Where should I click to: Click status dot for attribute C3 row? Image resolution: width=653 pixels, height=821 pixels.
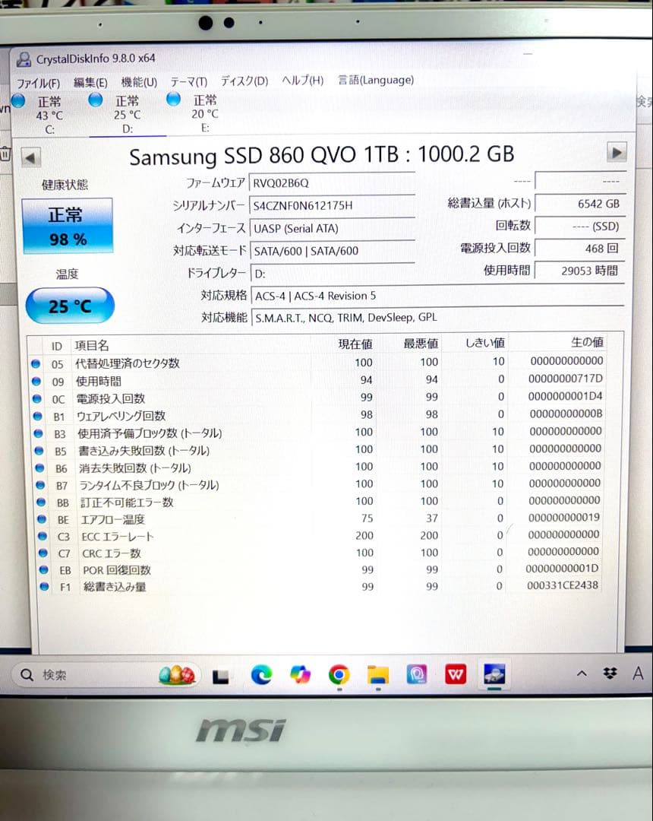tap(43, 536)
